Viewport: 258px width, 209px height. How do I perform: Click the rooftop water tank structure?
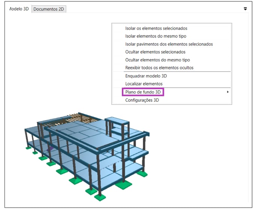[117, 127]
